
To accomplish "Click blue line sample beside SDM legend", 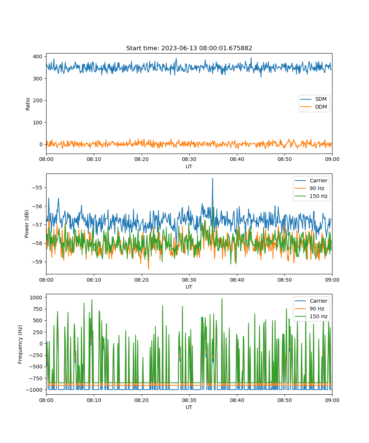I will click(x=307, y=100).
